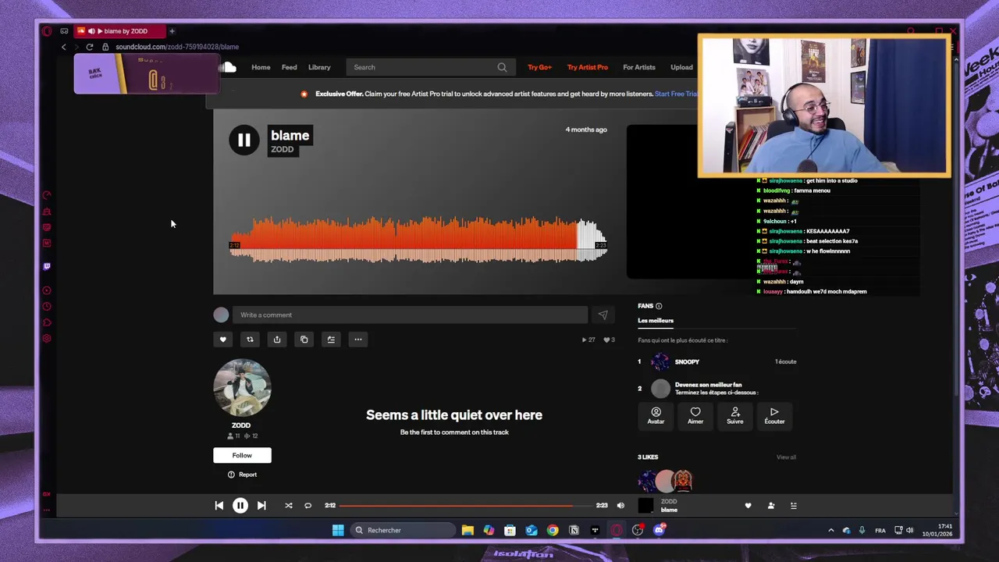Viewport: 999px width, 562px height.
Task: Mute with the player volume icon
Action: [x=620, y=506]
